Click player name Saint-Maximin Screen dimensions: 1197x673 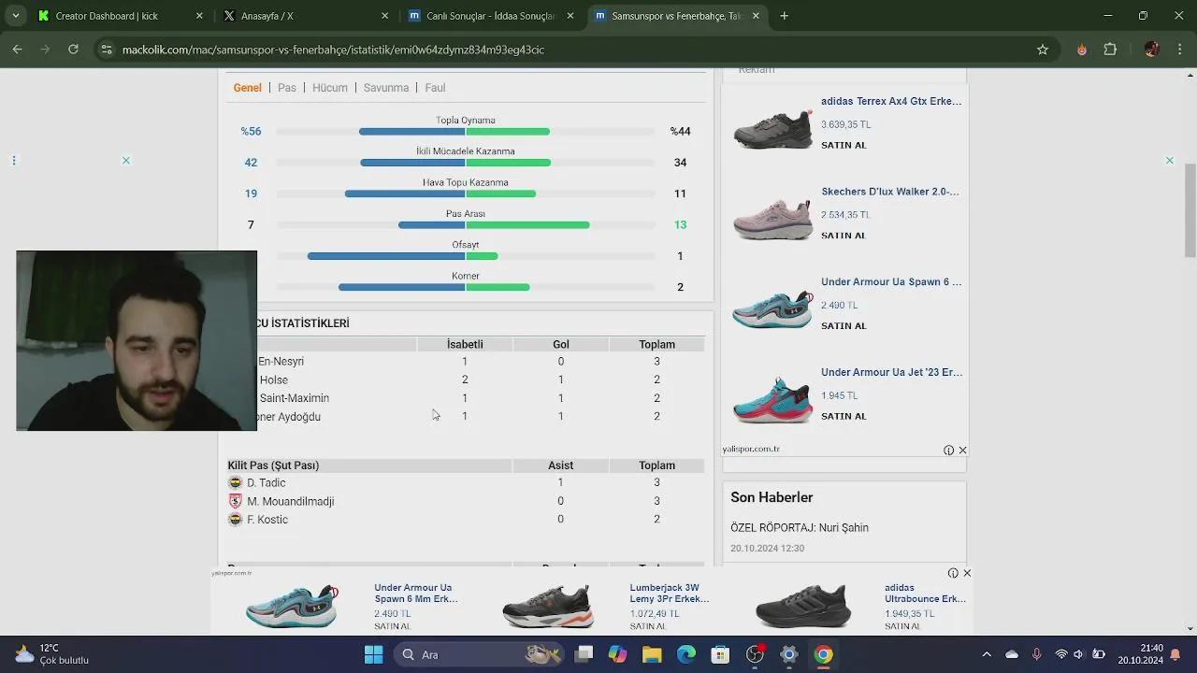click(295, 398)
